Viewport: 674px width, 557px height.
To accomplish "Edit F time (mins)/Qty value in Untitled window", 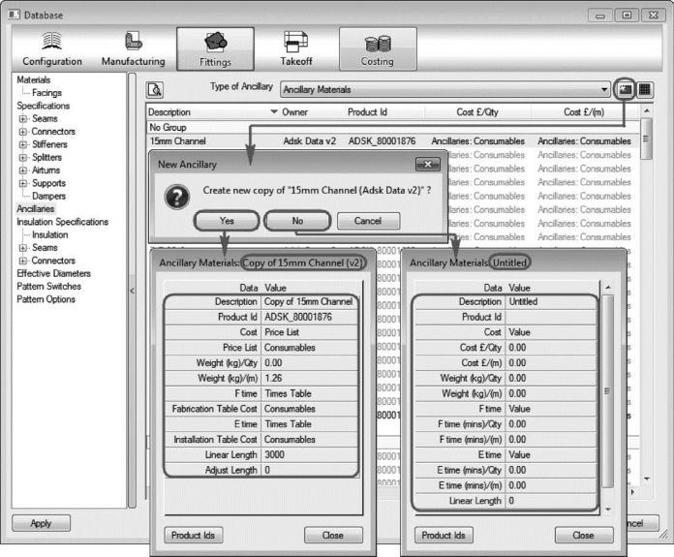I will coord(551,424).
